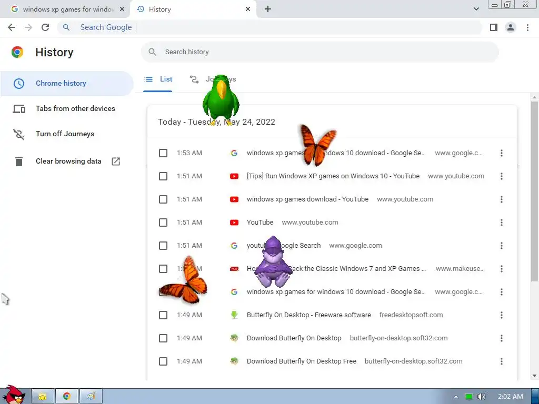Open the volume speaker tray icon
Image resolution: width=539 pixels, height=404 pixels.
(482, 397)
